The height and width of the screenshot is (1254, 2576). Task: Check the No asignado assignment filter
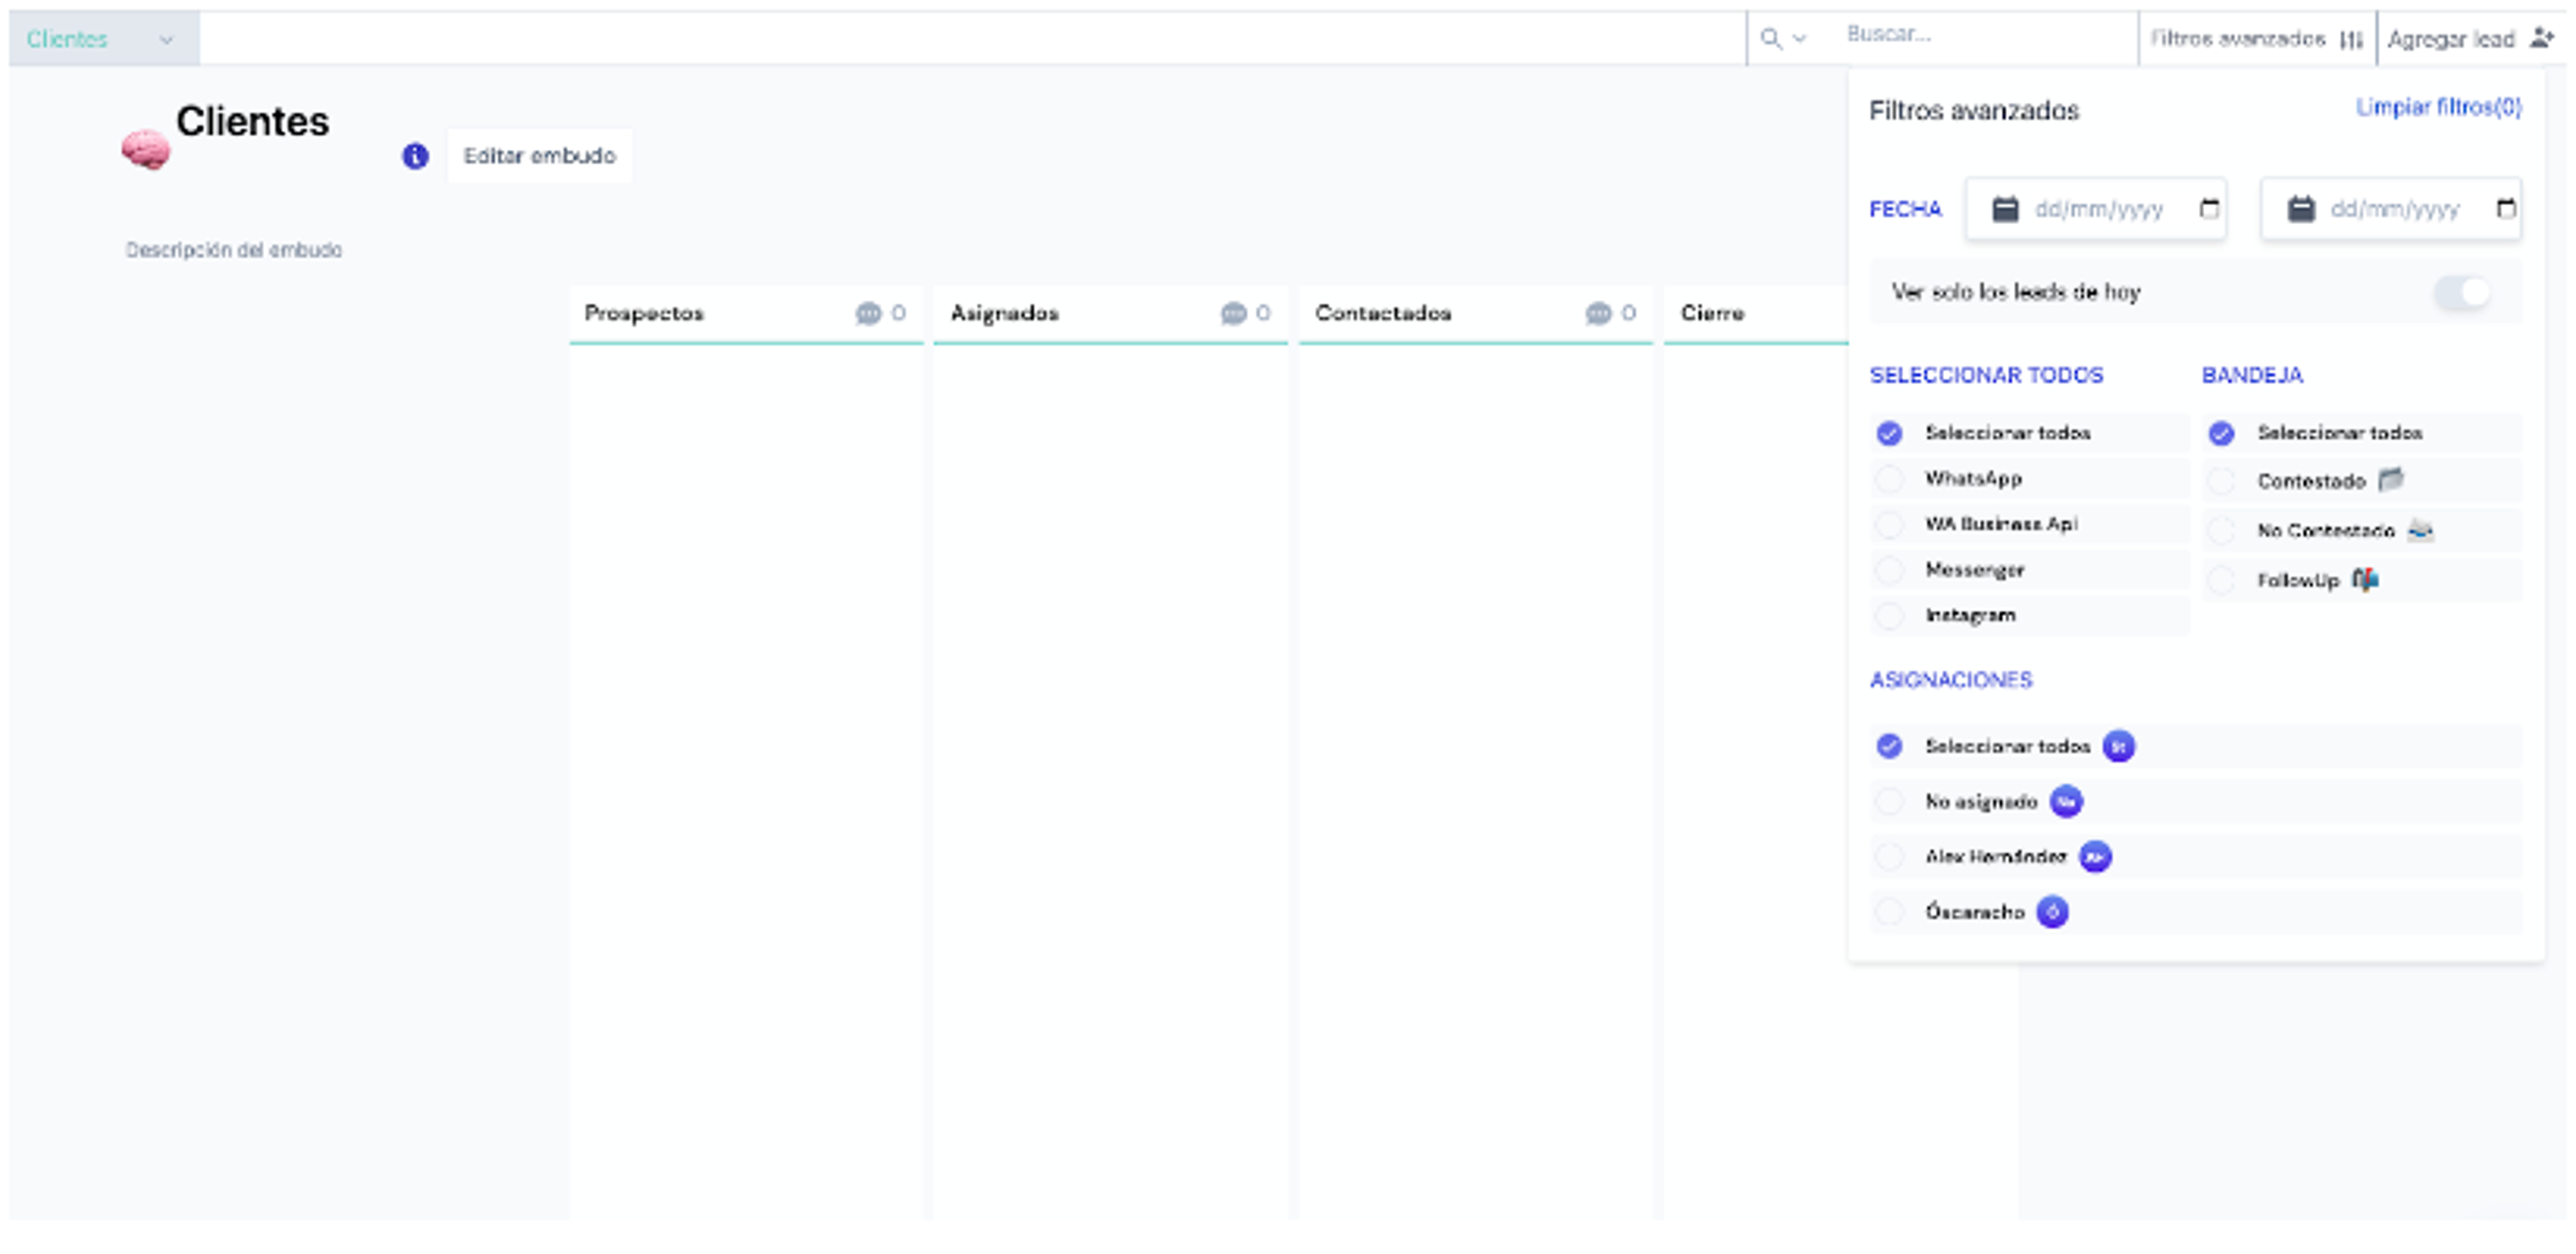coord(1889,802)
